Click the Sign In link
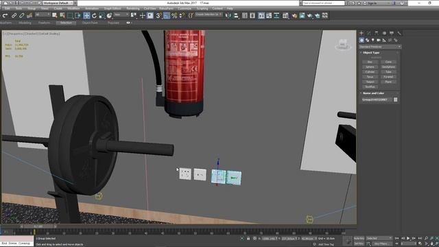Screen dimensions: 439x247 [x=372, y=3]
